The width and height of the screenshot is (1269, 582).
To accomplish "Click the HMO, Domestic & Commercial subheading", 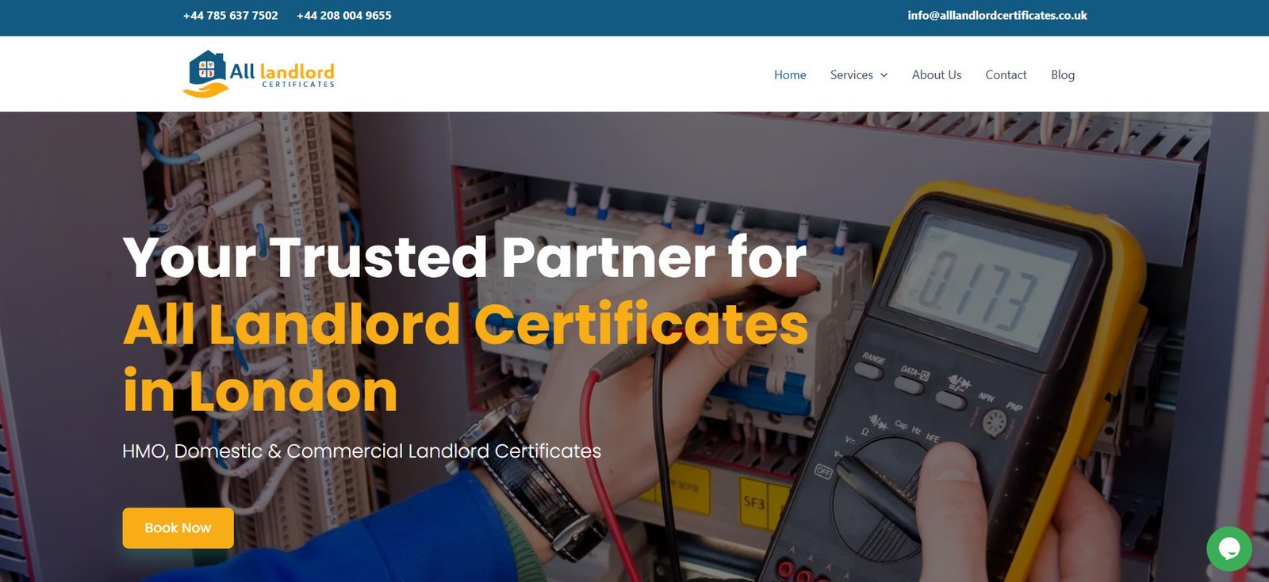I will pyautogui.click(x=362, y=451).
